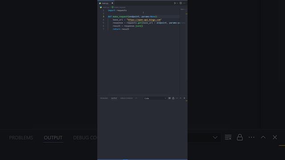Screen dimensions: 285x160
Task: Run the Python file with the play icon
Action: tap(175, 3)
